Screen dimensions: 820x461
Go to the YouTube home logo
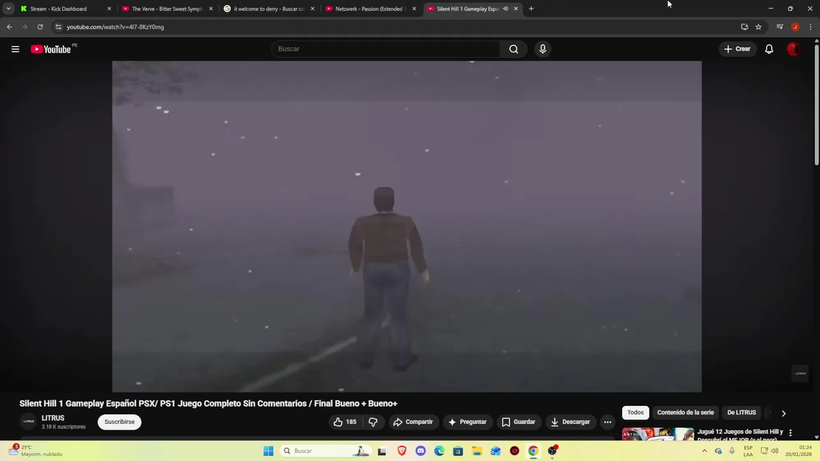click(x=51, y=49)
